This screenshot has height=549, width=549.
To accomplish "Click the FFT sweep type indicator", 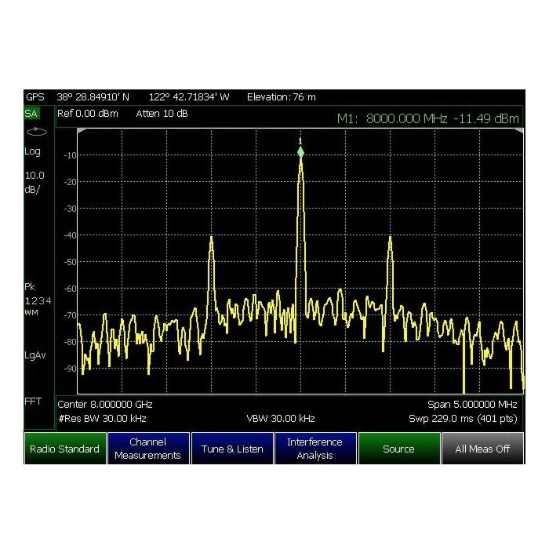I will (x=35, y=402).
